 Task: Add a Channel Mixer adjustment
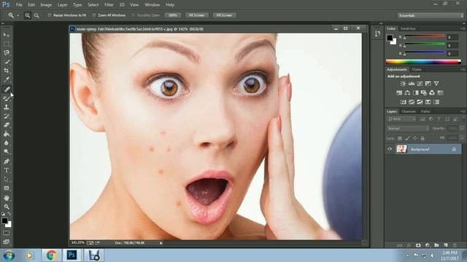pos(432,93)
